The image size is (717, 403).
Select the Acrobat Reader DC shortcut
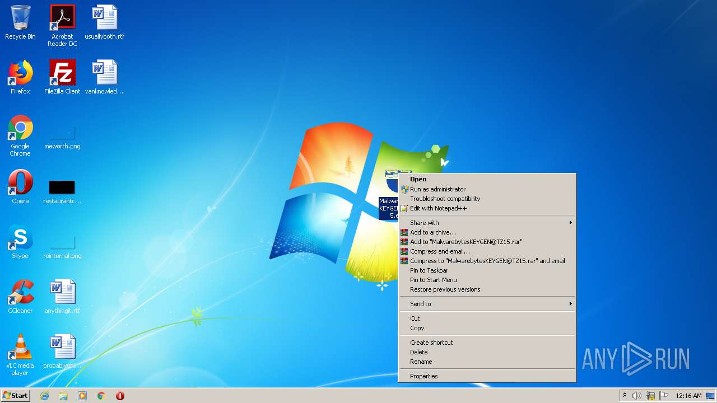tap(62, 26)
